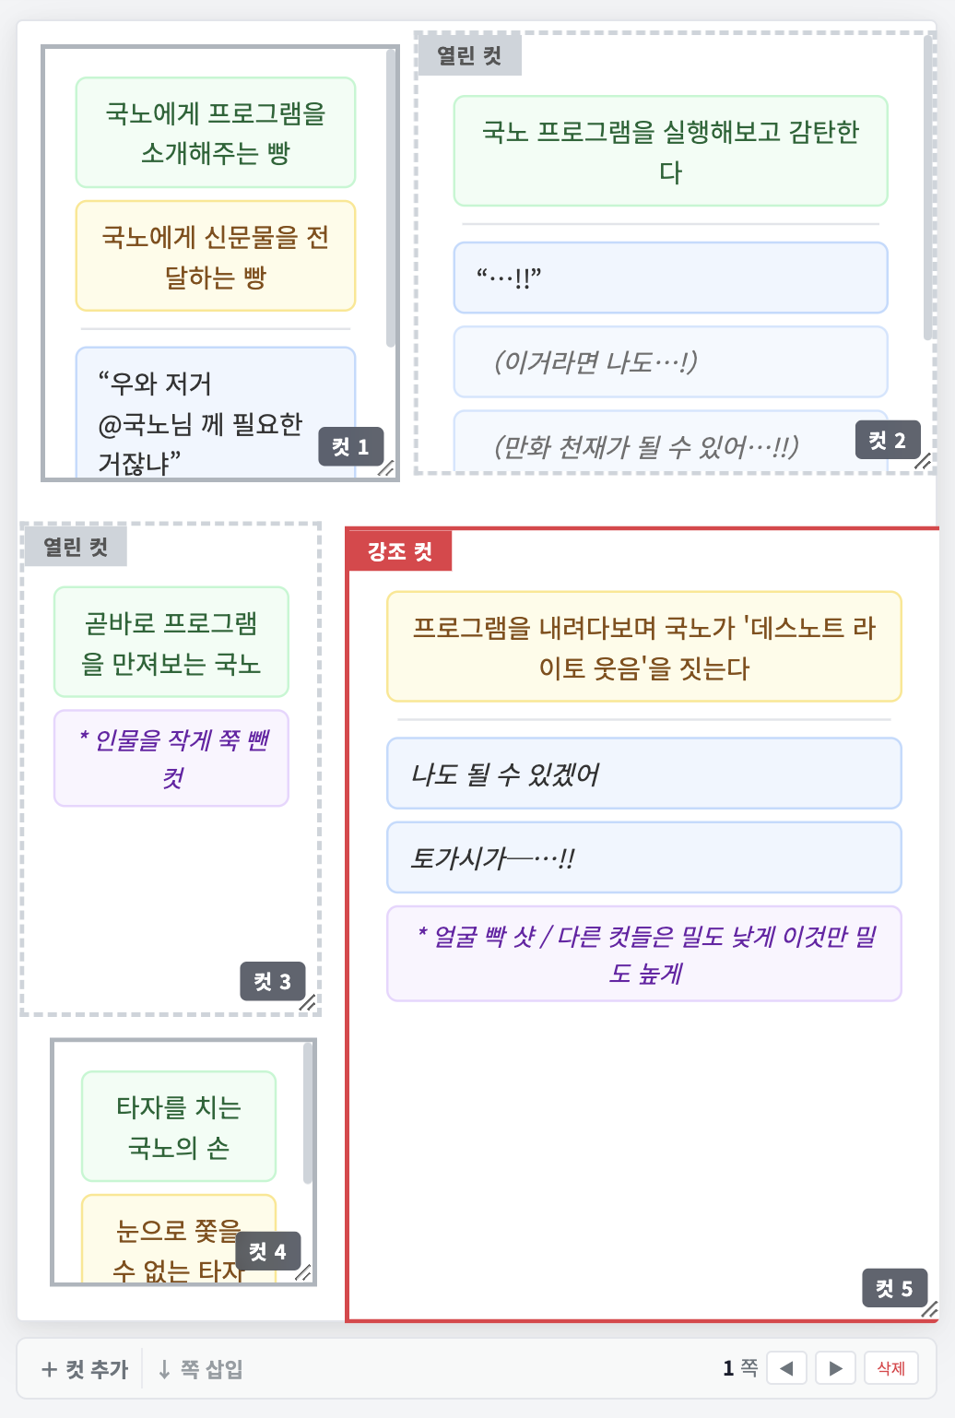Grab the resize handle of 컷 3

pyautogui.click(x=308, y=1003)
